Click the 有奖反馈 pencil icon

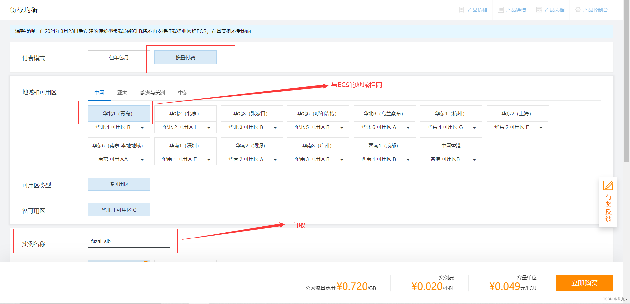tap(608, 185)
